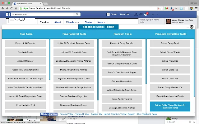Run Unlike All Facebook Pages At Once
Image resolution: width=199 pixels, height=124 pixels.
74,43
